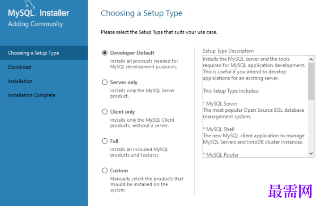The width and height of the screenshot is (321, 206).
Task: Choose the Server only setup type
Action: tap(104, 82)
